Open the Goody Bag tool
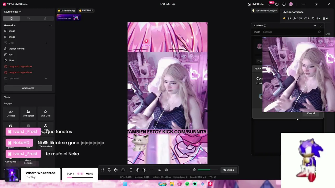The image size is (335, 188). pyautogui.click(x=11, y=160)
